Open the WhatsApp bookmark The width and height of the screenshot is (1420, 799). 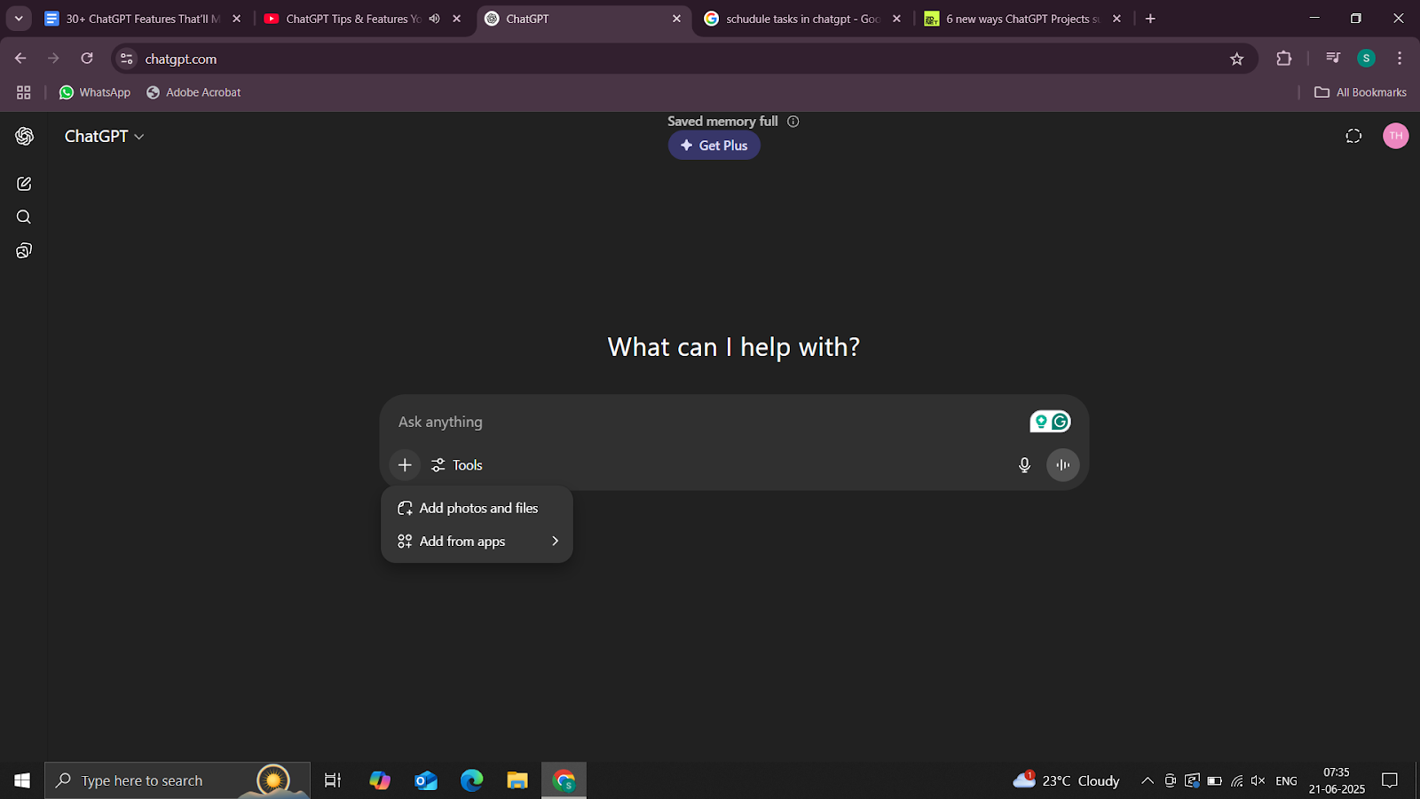tap(95, 92)
